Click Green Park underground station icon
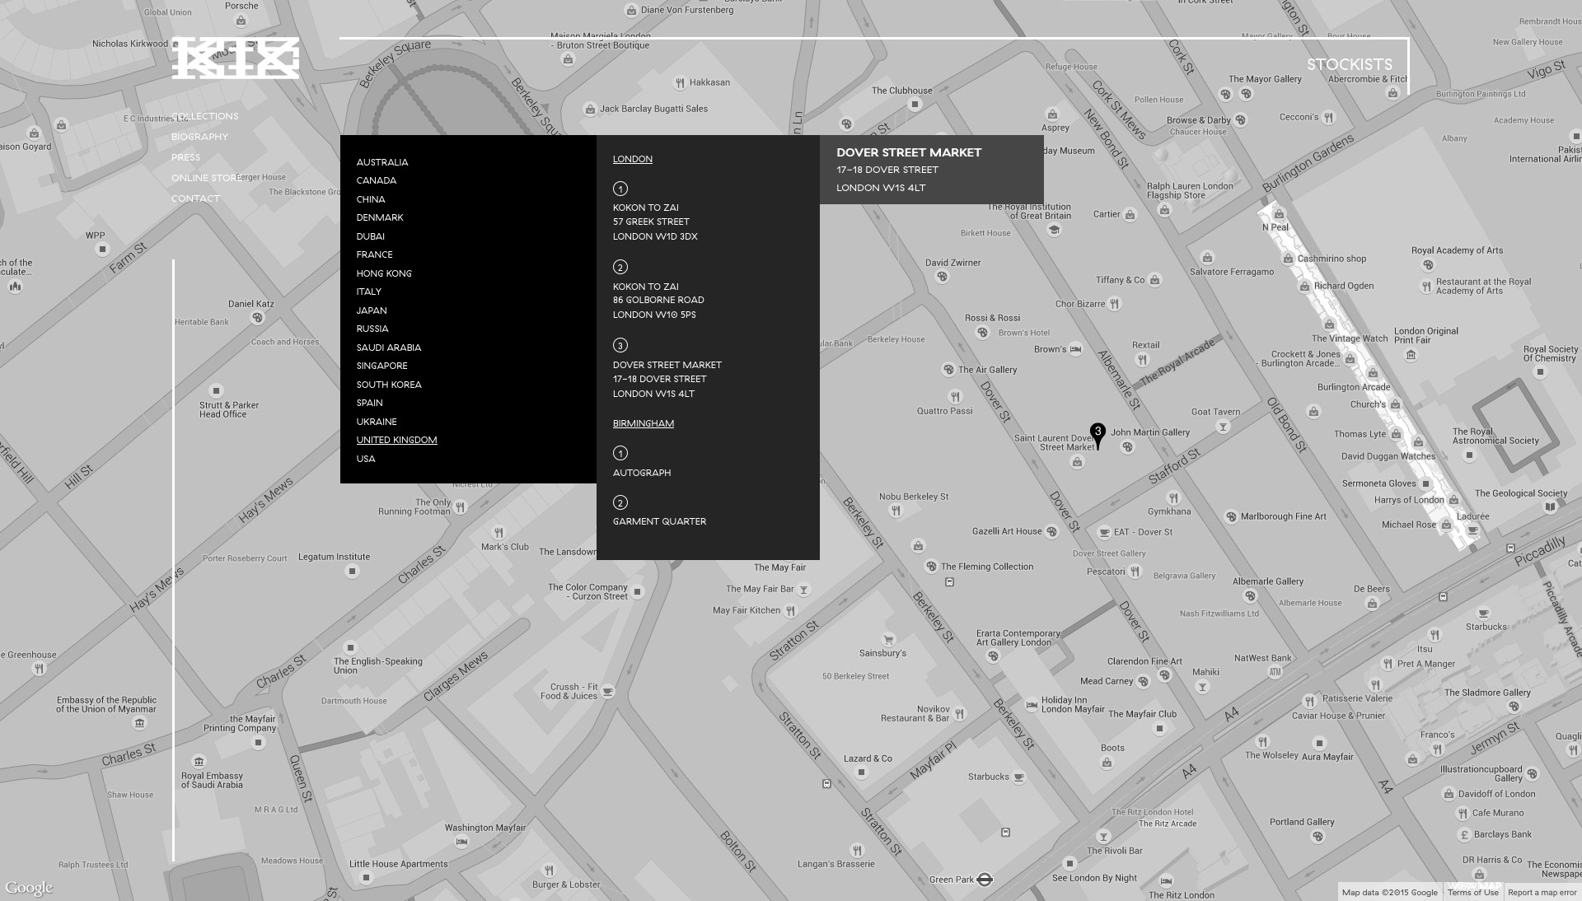Image resolution: width=1582 pixels, height=901 pixels. [984, 879]
